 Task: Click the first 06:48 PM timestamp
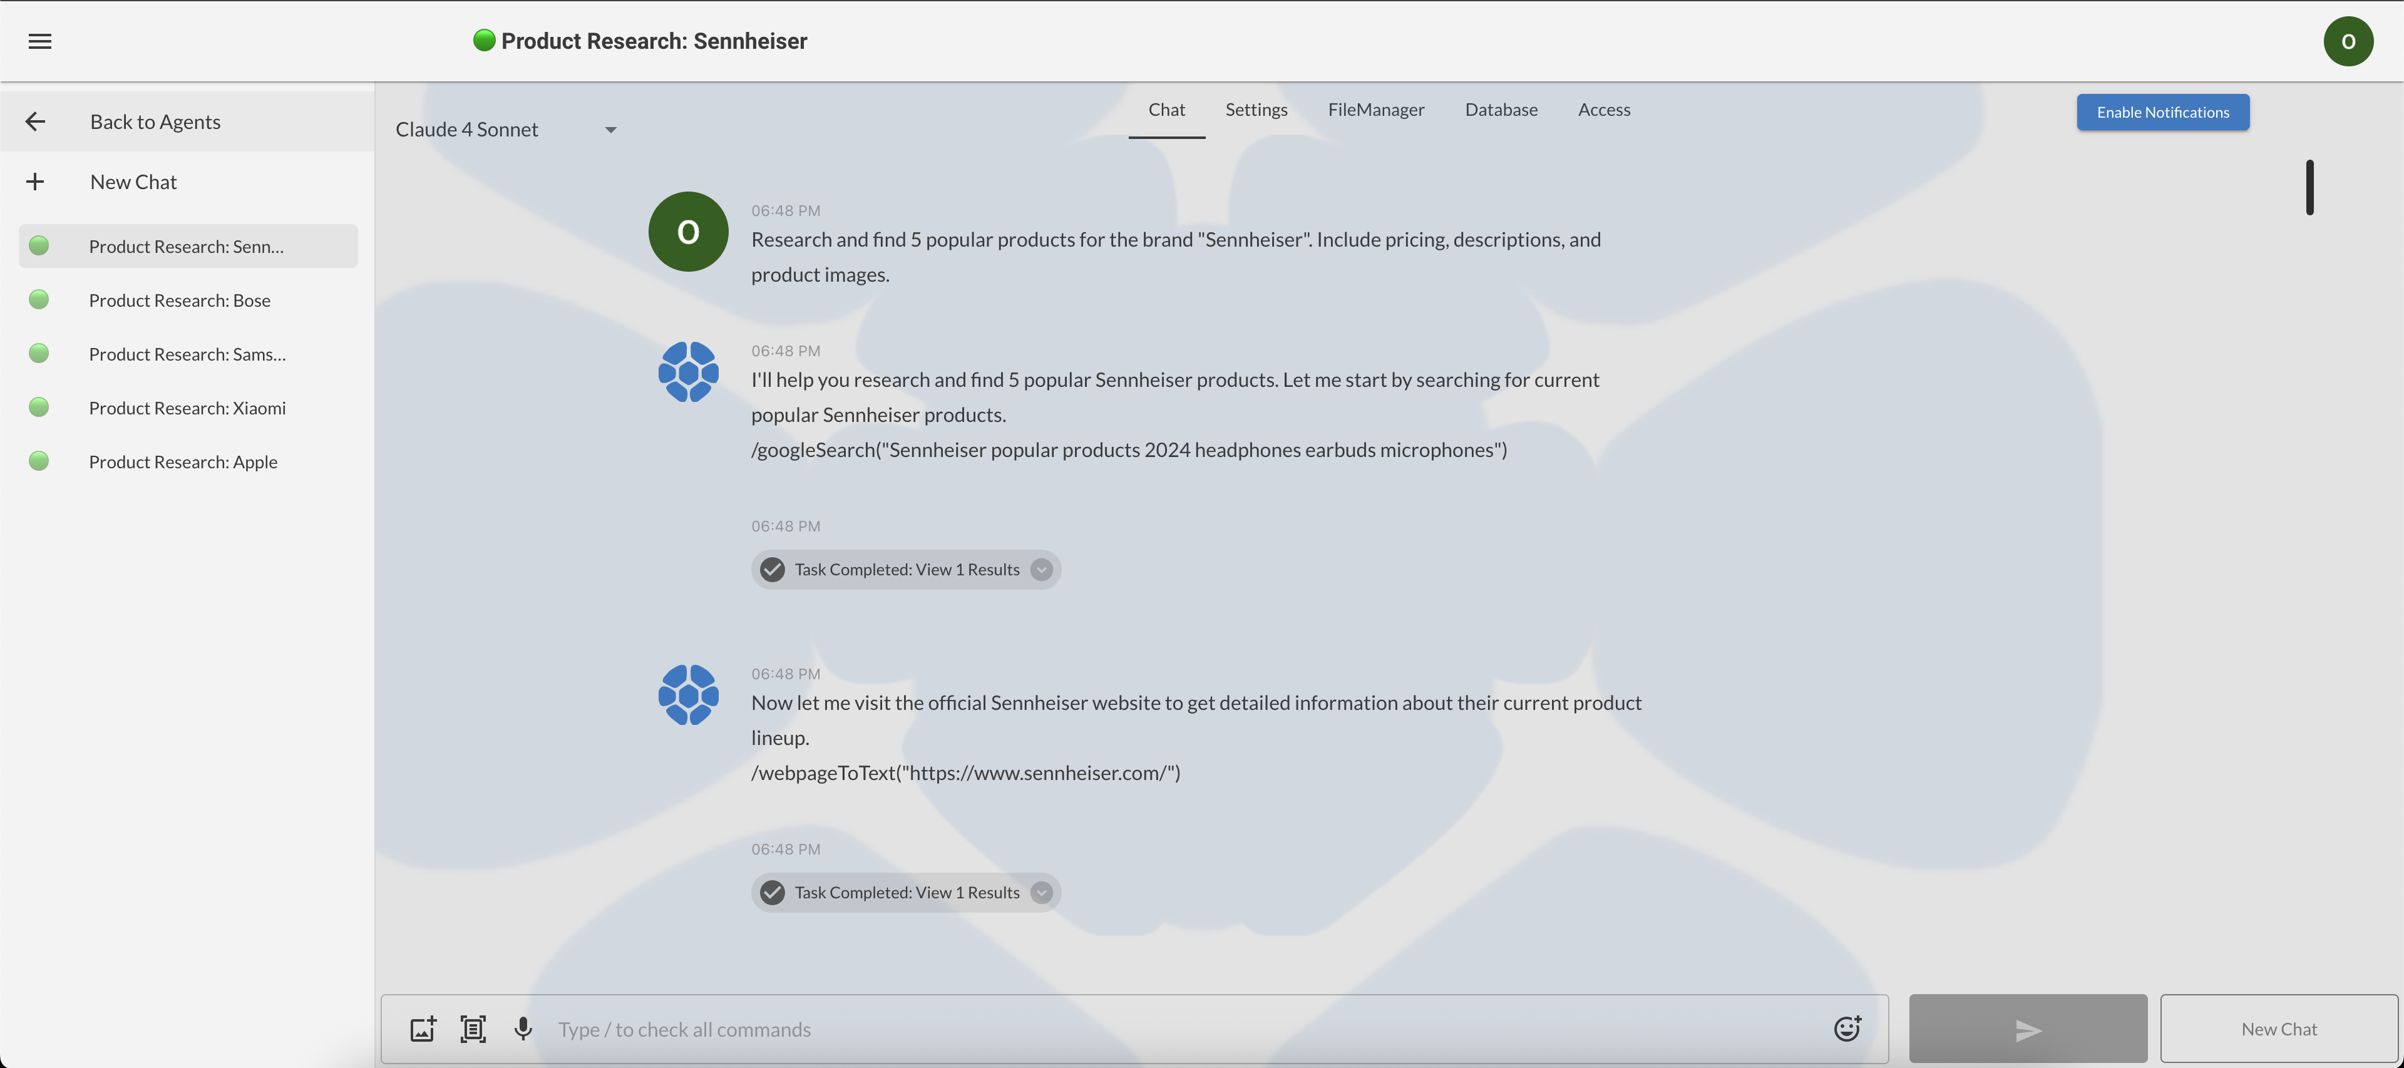coord(786,211)
